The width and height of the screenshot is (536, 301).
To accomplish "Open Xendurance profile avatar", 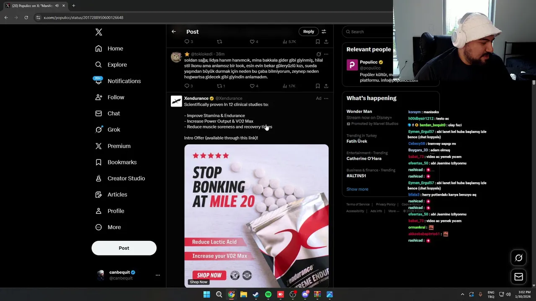I will [176, 101].
